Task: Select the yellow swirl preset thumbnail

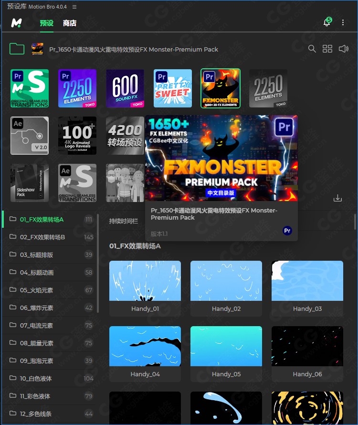Action: [307, 408]
